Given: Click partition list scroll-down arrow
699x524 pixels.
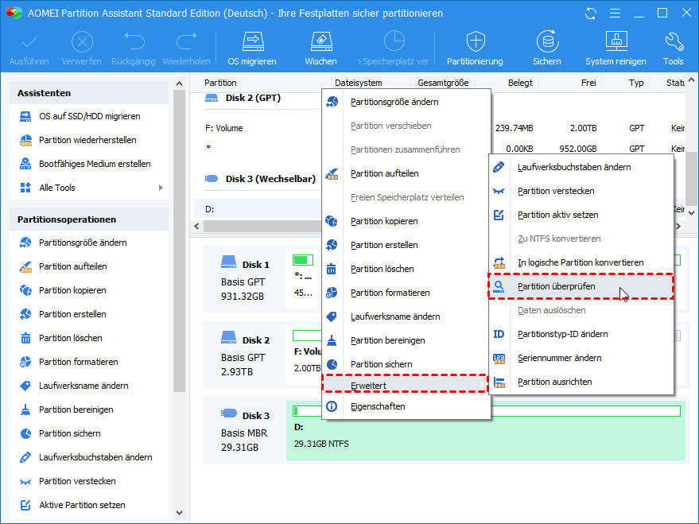Looking at the screenshot, I should click(x=691, y=213).
